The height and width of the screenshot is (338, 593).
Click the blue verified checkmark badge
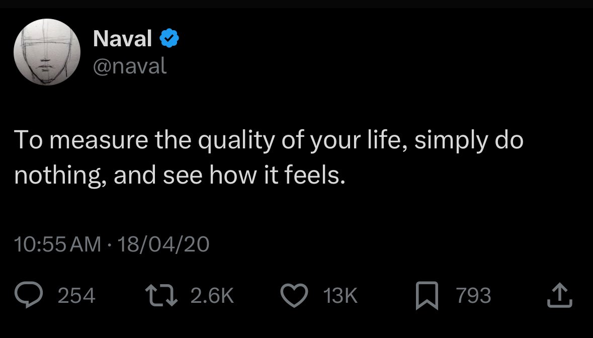[x=169, y=38]
